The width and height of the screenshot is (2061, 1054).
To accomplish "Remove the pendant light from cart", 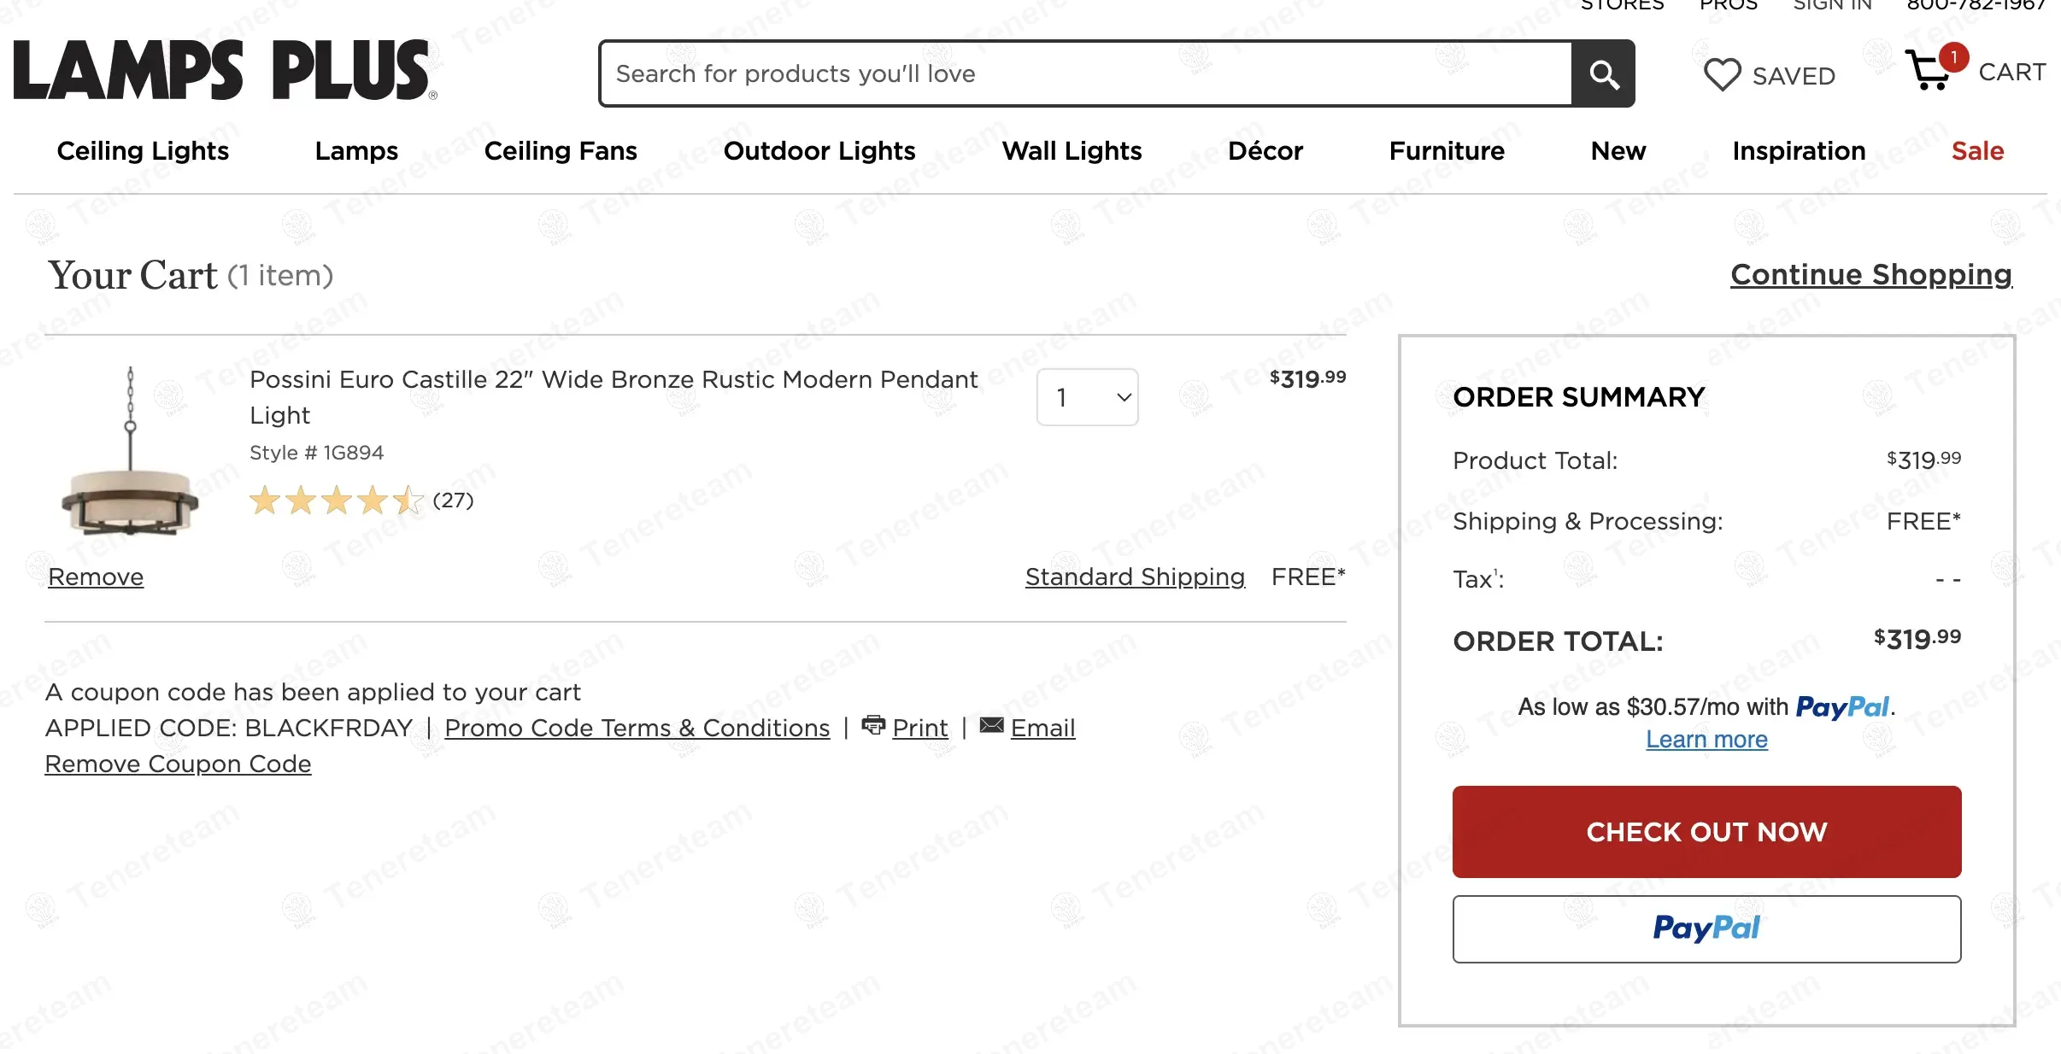I will pyautogui.click(x=96, y=577).
